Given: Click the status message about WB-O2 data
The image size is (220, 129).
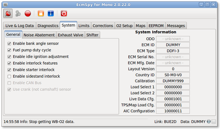Looking at the screenshot, I should click(39, 122).
